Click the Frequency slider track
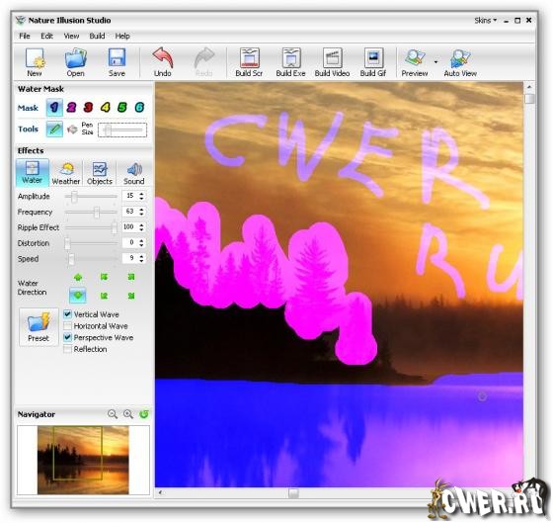Screen dimensions: 553x523 (x=91, y=212)
